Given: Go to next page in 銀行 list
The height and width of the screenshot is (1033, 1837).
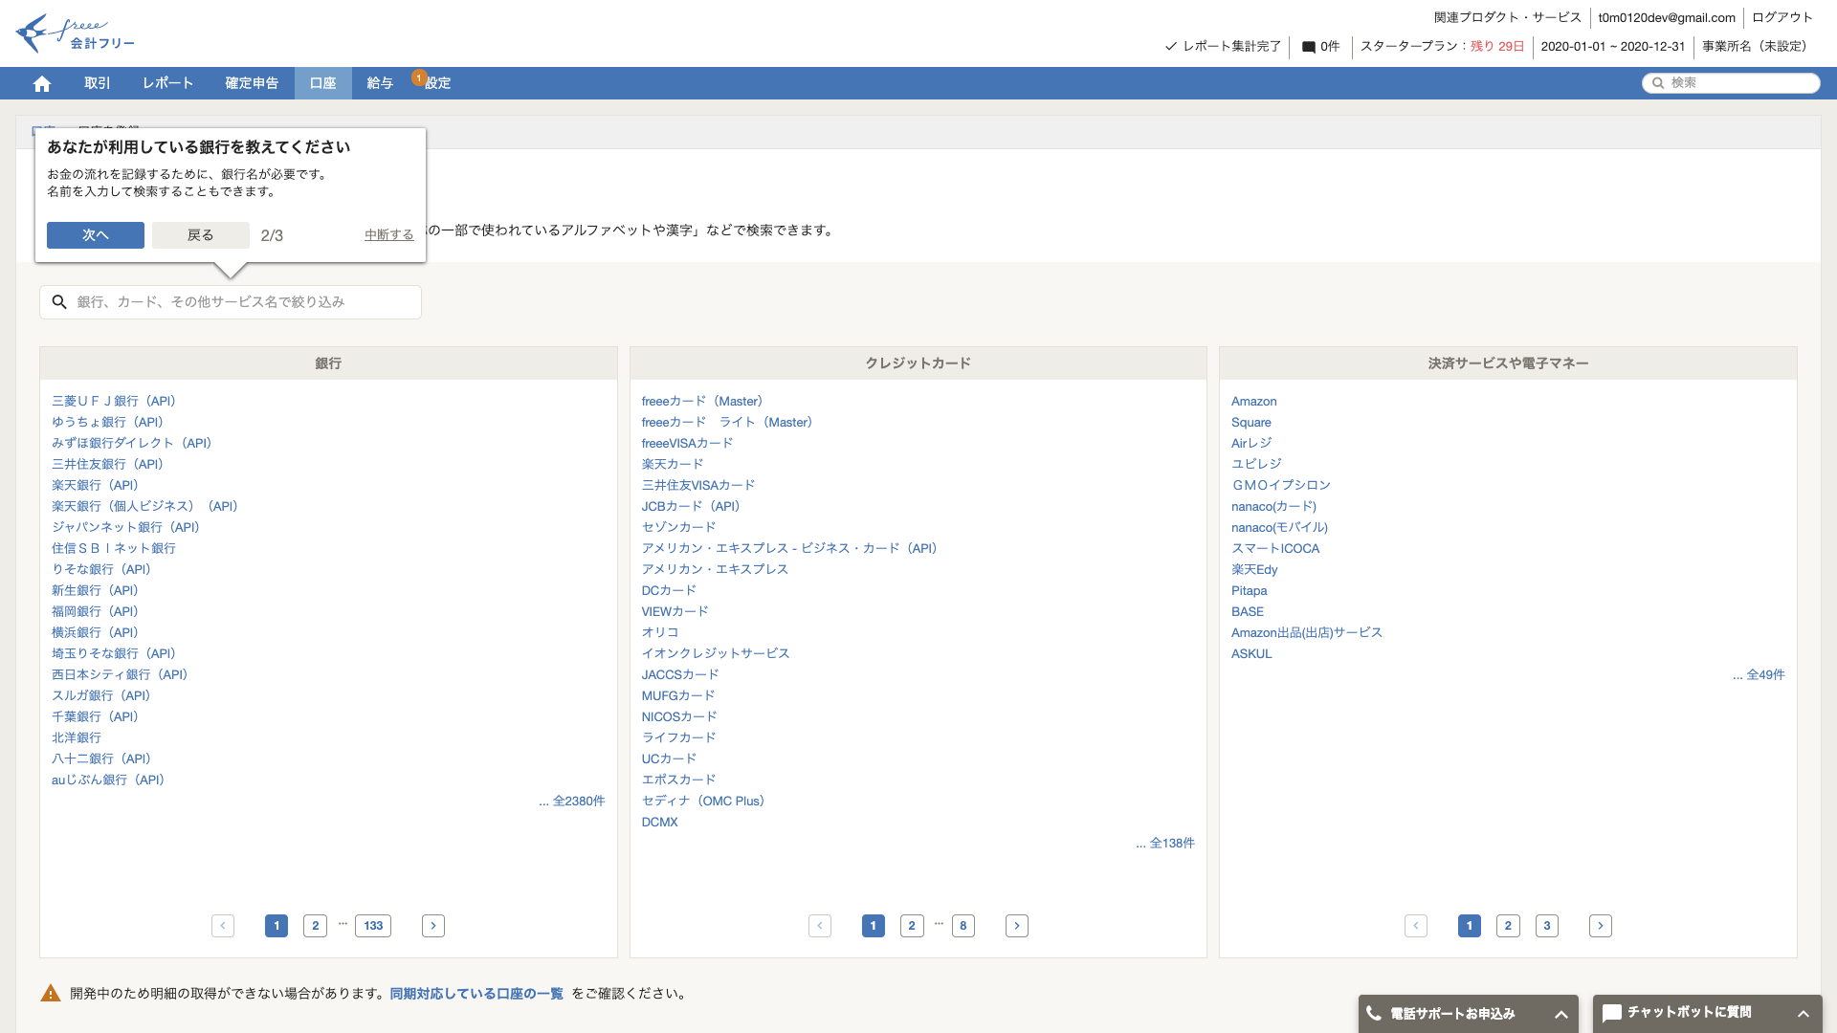Looking at the screenshot, I should click(433, 926).
